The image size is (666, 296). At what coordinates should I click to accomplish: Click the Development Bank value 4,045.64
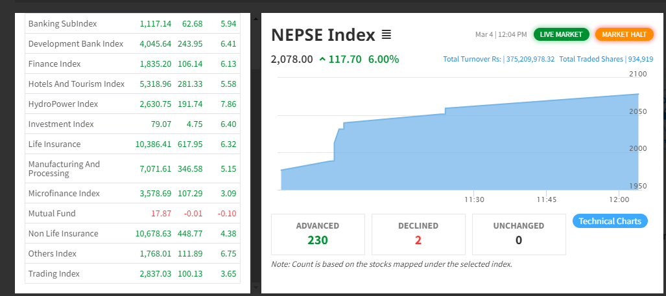(156, 43)
